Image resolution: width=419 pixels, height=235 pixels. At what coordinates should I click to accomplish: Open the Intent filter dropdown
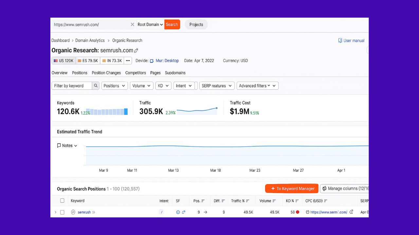pos(184,86)
